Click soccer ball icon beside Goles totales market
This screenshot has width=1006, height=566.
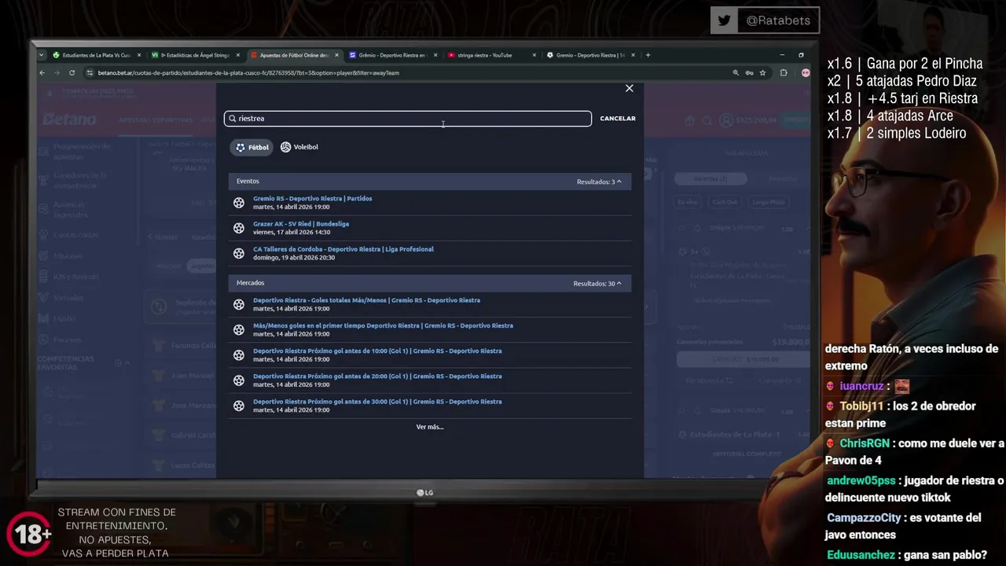[239, 304]
